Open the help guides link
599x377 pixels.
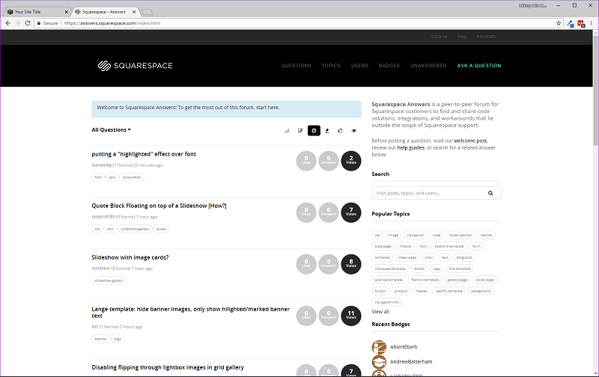410,147
